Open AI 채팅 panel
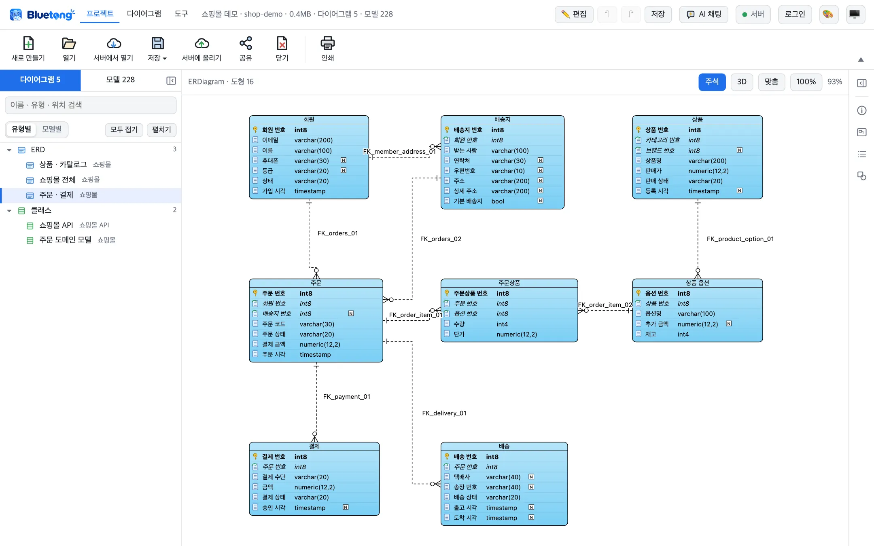The width and height of the screenshot is (874, 546). 704,14
